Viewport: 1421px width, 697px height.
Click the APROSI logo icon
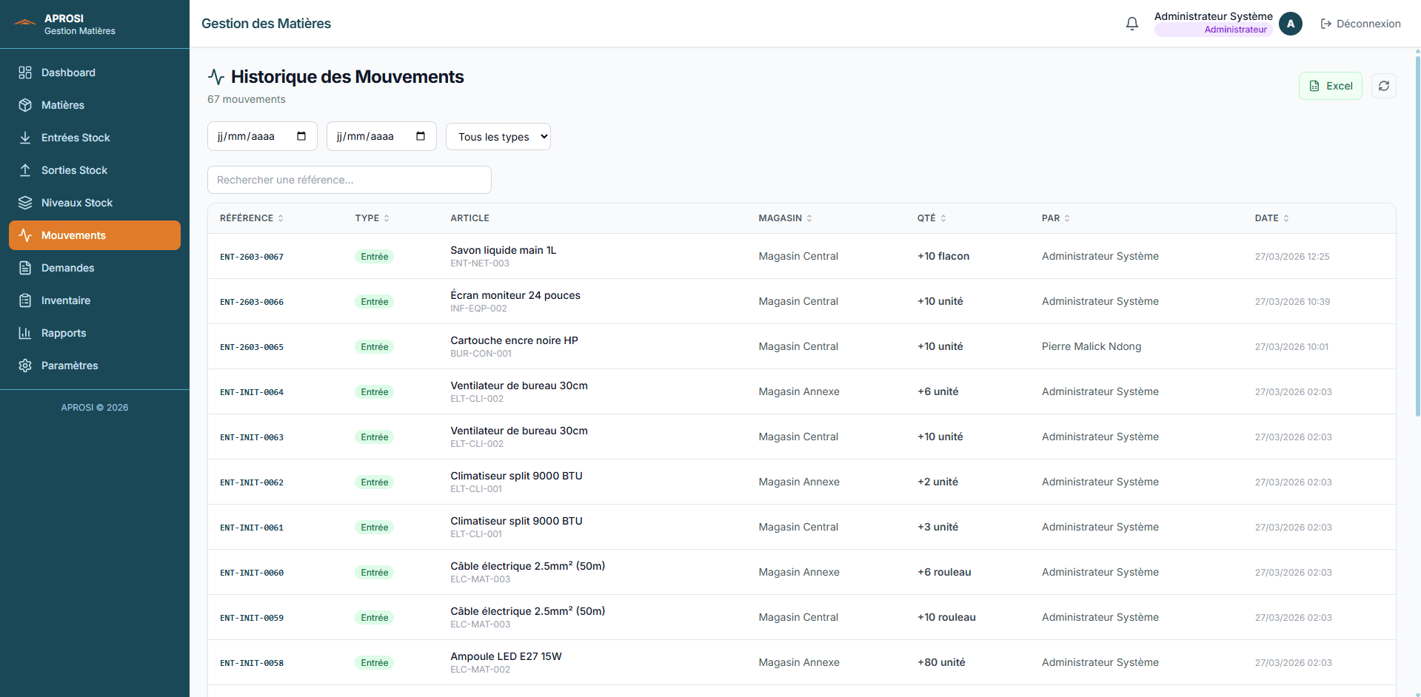(25, 23)
